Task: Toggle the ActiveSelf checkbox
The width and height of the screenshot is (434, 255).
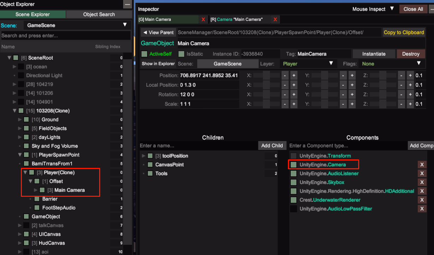Action: pyautogui.click(x=144, y=54)
